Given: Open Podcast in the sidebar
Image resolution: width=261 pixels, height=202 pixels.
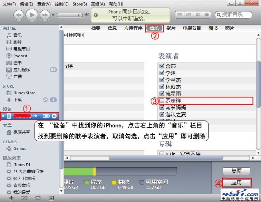Looking at the screenshot, I should (x=20, y=56).
